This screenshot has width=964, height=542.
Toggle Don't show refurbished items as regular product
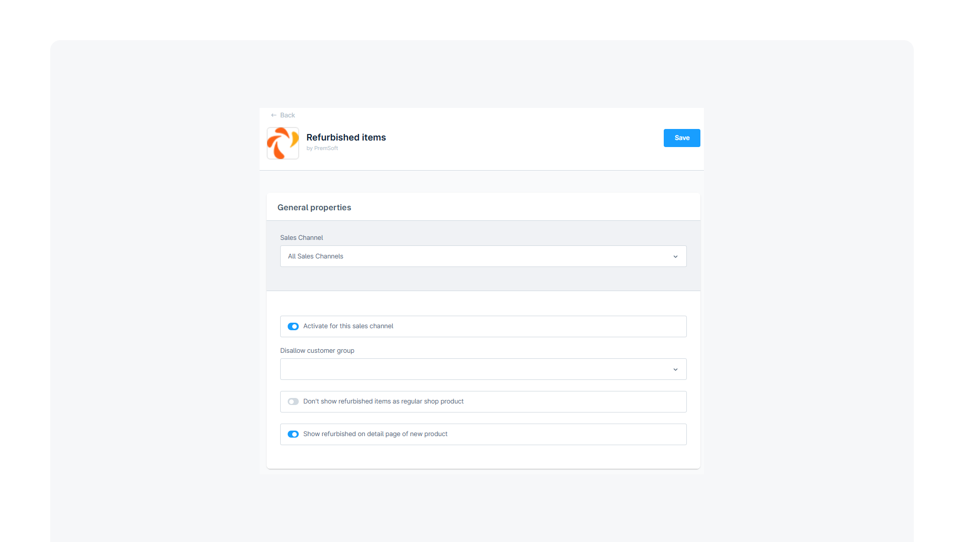pyautogui.click(x=293, y=401)
